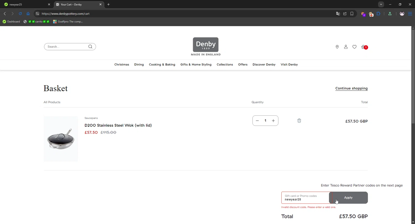Click the Tesco Reward Partner codes note
Viewport: 415px width, 224px height.
tap(362, 185)
